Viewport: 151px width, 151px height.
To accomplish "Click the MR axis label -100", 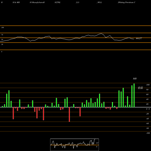I will [148, 133].
